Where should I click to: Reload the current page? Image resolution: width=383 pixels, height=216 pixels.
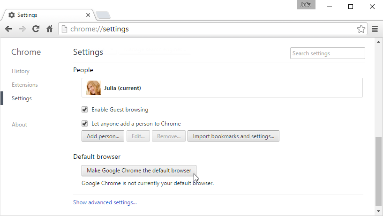pos(36,29)
